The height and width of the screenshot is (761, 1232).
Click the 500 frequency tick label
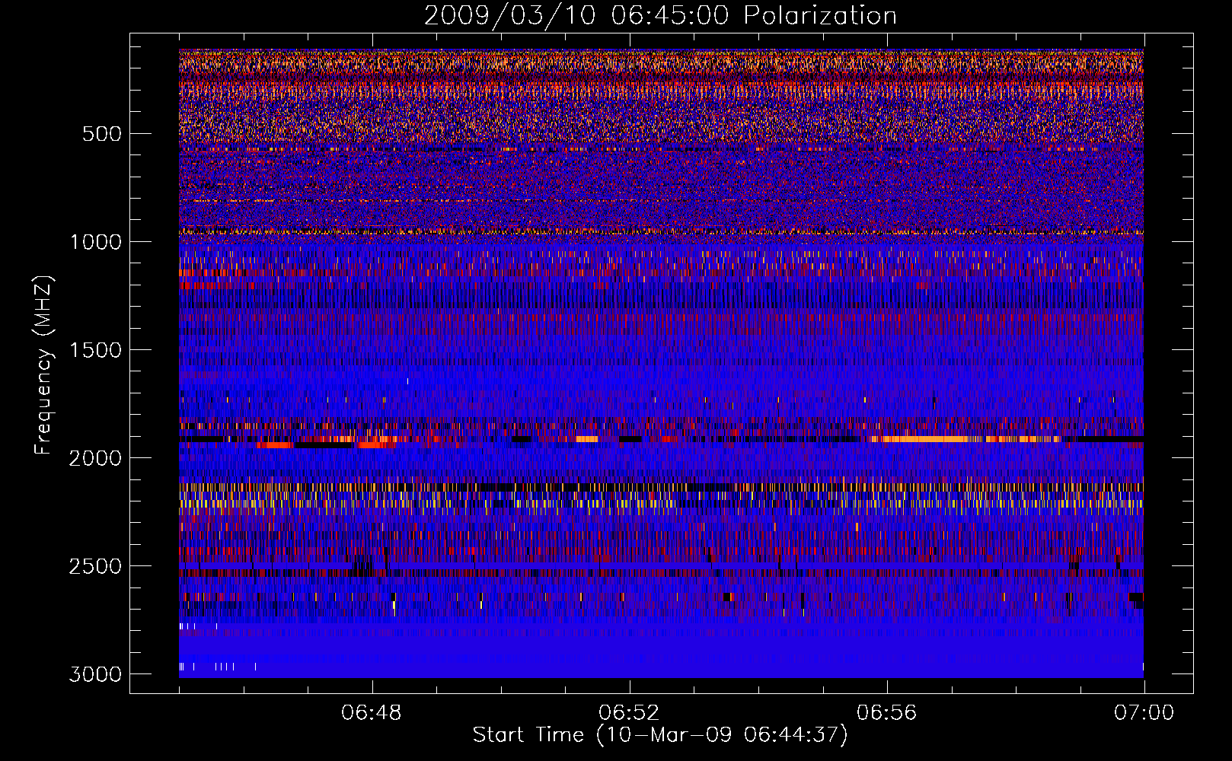click(x=101, y=134)
